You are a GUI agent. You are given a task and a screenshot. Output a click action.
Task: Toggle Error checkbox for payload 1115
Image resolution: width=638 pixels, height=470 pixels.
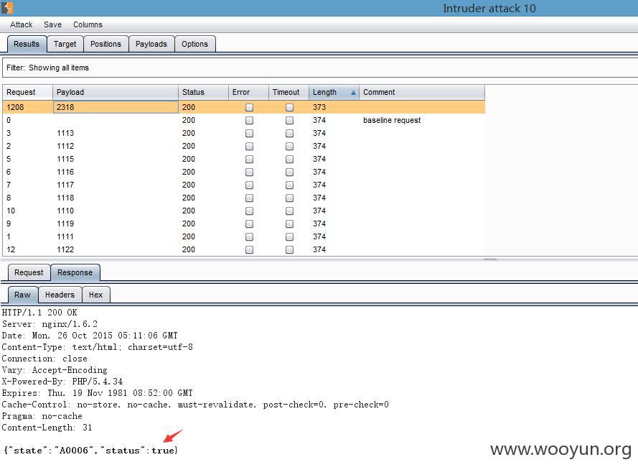[250, 159]
